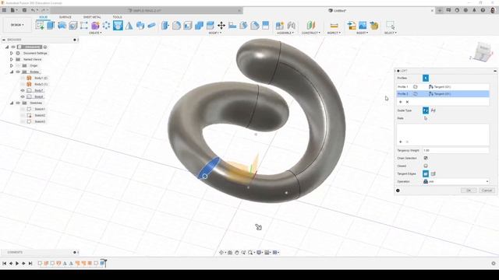Select the Revolve tool next to Extrude

[62, 26]
